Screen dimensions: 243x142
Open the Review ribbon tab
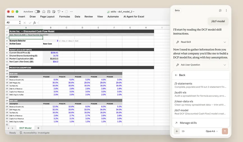point(88,17)
